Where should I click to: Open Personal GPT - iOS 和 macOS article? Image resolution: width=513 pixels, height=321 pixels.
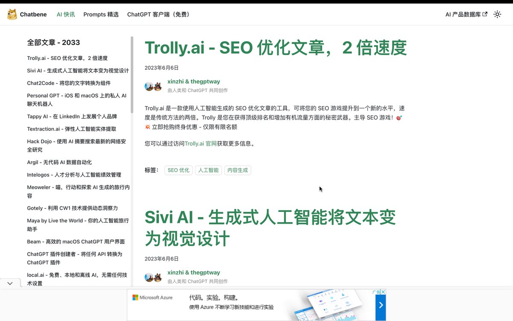click(77, 100)
